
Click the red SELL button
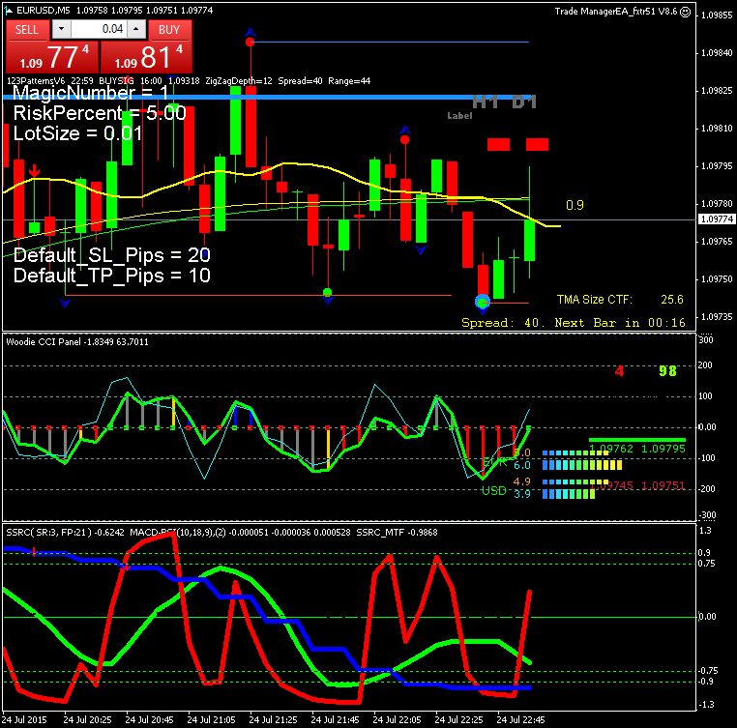27,30
